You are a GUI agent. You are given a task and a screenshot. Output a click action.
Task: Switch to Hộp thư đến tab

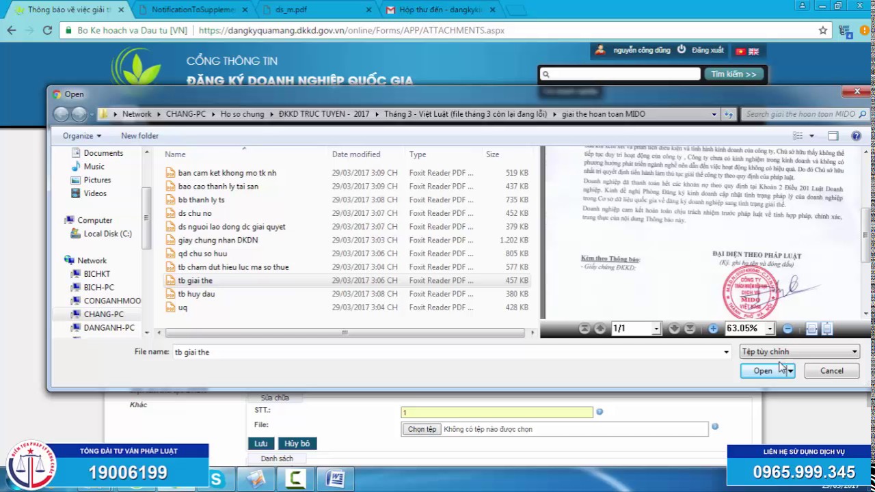pyautogui.click(x=442, y=10)
